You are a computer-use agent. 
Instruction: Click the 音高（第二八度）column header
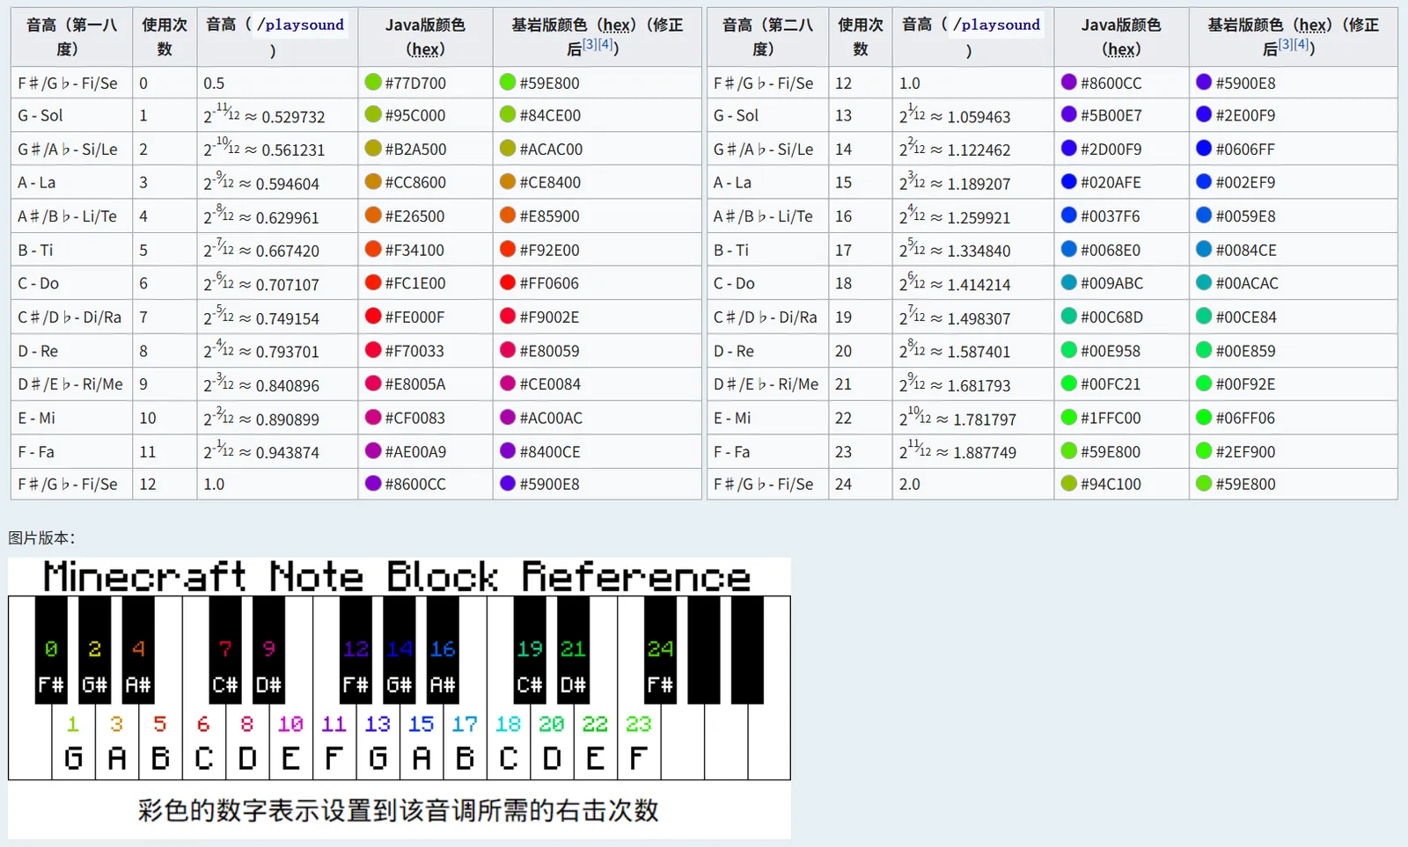click(x=767, y=37)
